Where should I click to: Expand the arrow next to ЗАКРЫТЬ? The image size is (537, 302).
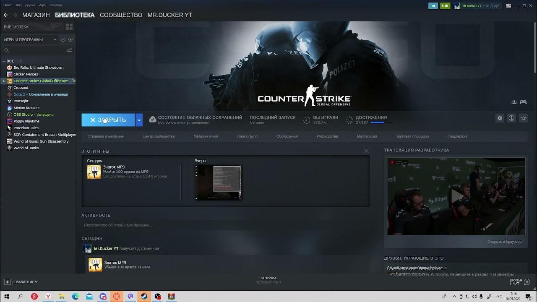point(139,120)
